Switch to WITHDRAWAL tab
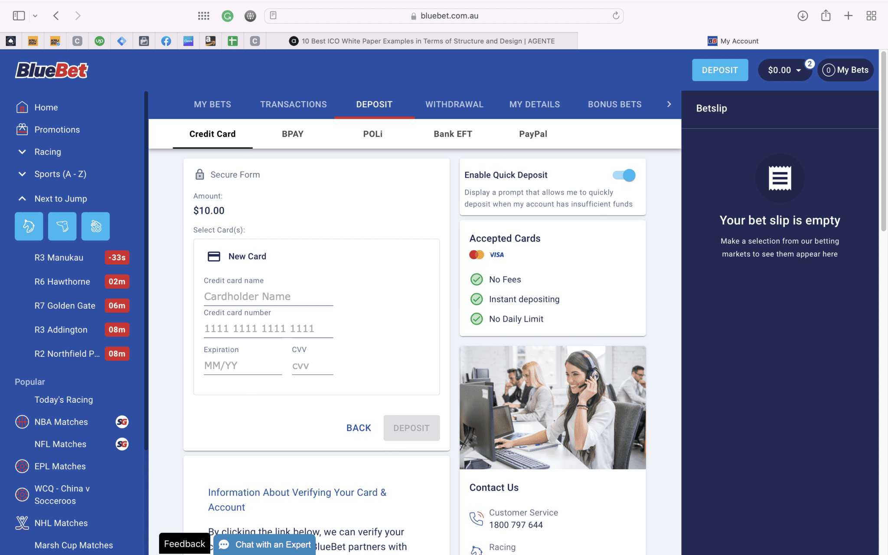This screenshot has width=888, height=555. coord(454,104)
